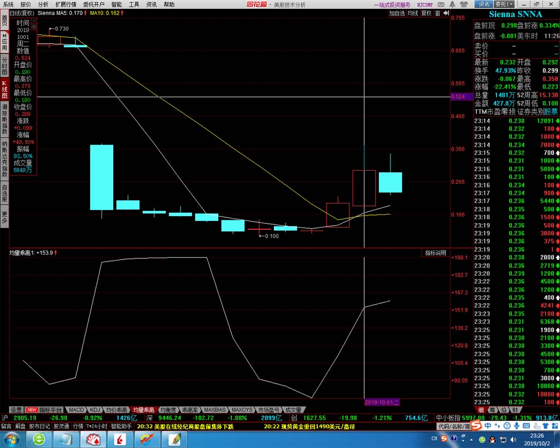The image size is (560, 448).
Task: Switch to MACD indicator tab
Action: click(76, 410)
